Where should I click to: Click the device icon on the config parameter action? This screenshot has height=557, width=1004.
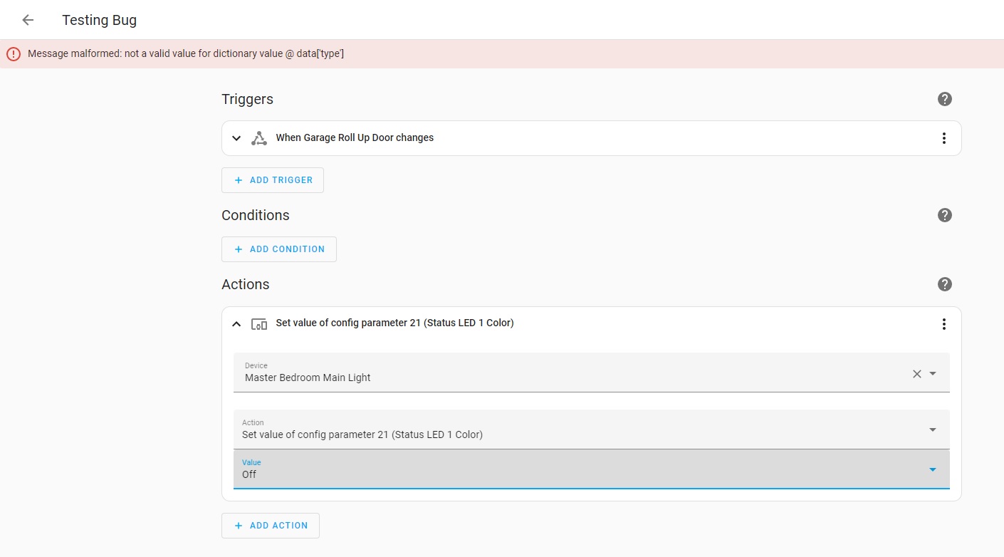click(x=260, y=323)
